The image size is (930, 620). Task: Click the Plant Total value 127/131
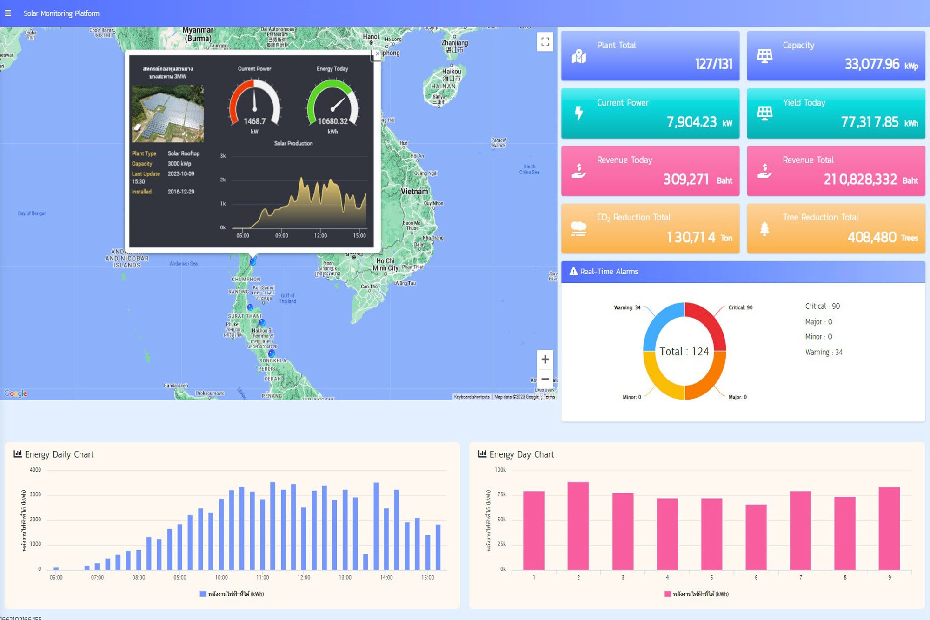pyautogui.click(x=713, y=64)
